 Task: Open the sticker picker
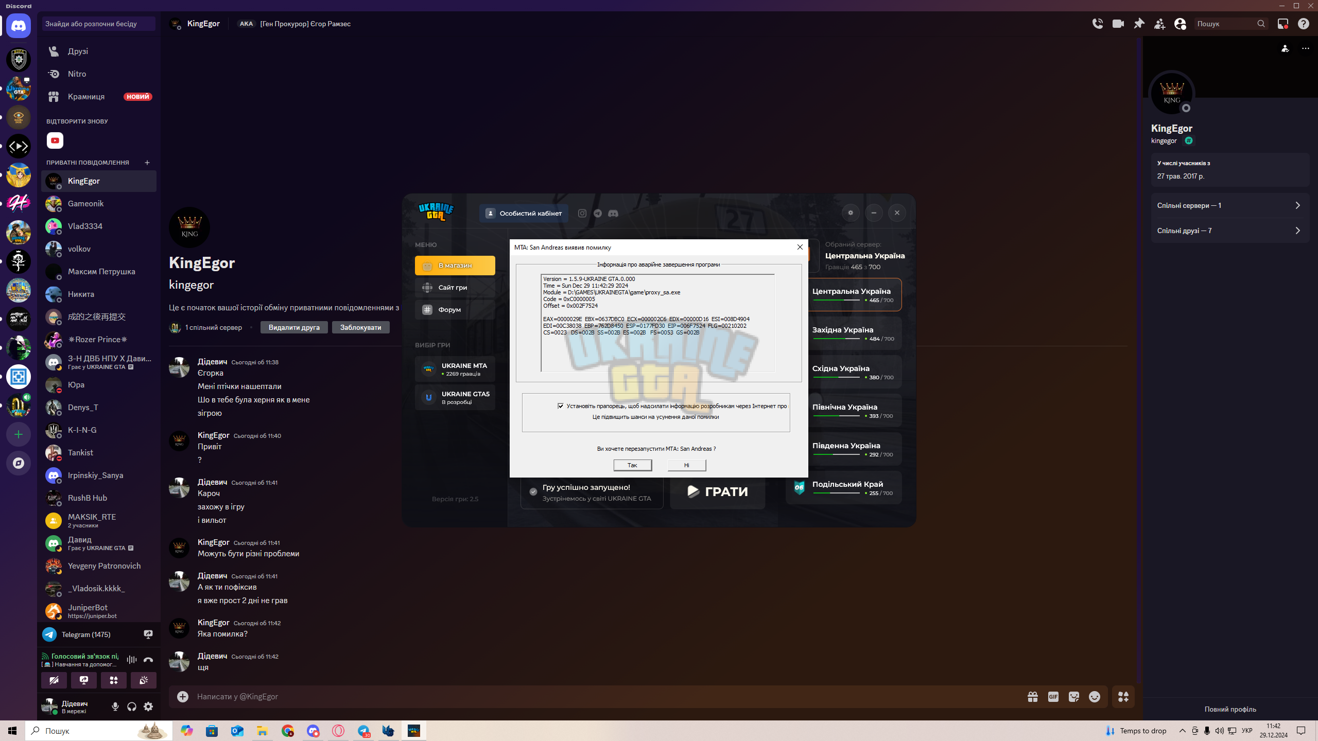pos(1074,696)
